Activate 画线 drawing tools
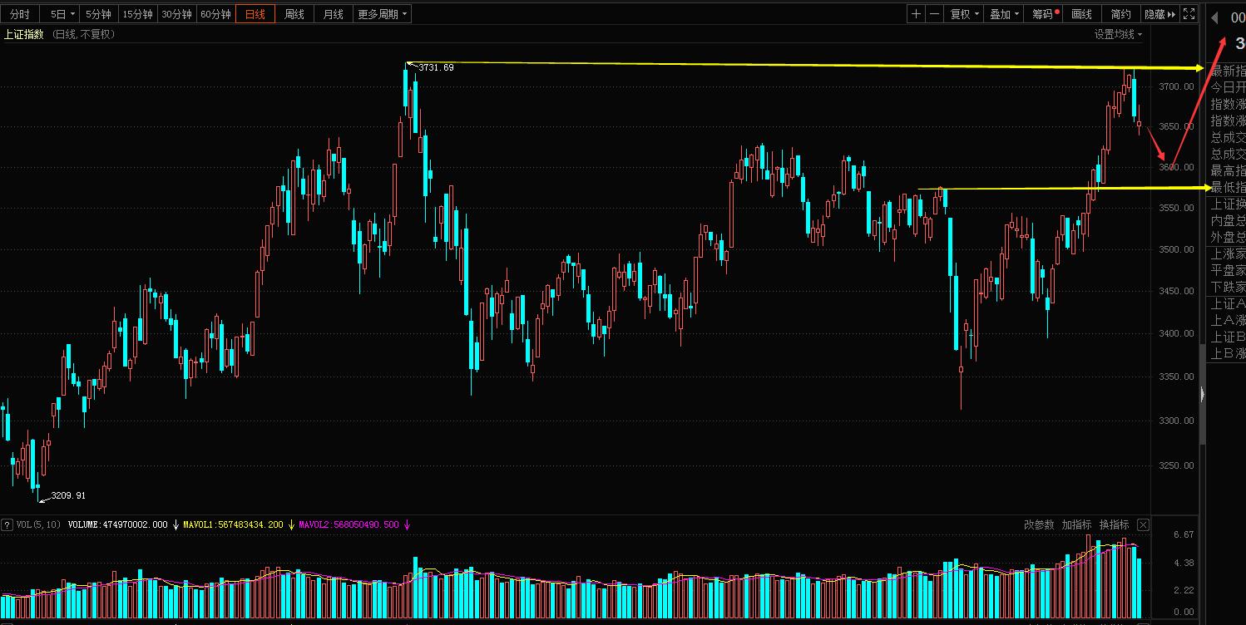Image resolution: width=1246 pixels, height=625 pixels. coord(1081,14)
